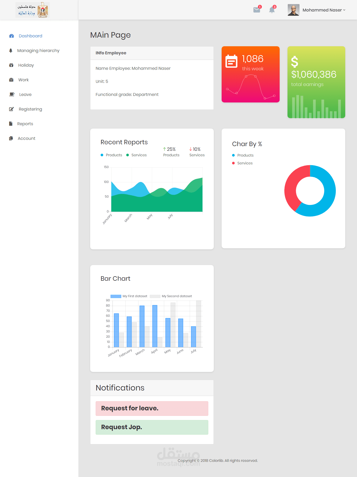Click the 10% Services decline indicator
The image size is (357, 477).
click(x=197, y=152)
